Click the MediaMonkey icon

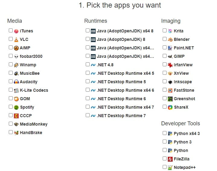tap(16, 124)
